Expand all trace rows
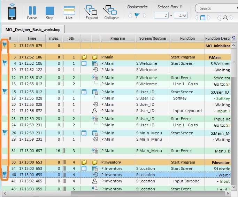 click(92, 13)
